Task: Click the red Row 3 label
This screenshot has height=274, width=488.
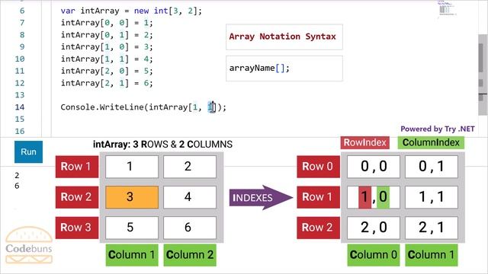Action: [x=77, y=228]
